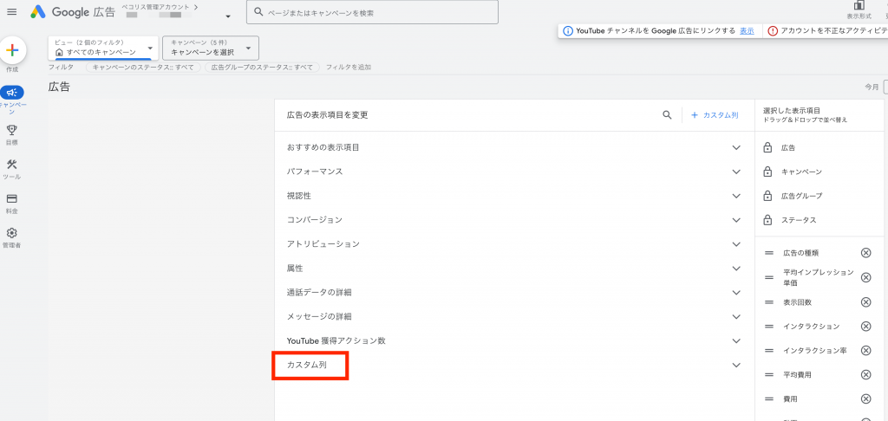
Task: Click the page or campaign search field
Action: click(373, 12)
